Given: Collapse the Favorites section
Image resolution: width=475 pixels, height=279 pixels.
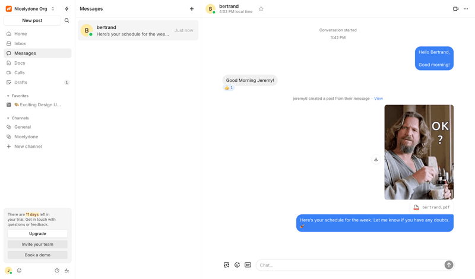Looking at the screenshot, I should coord(8,96).
